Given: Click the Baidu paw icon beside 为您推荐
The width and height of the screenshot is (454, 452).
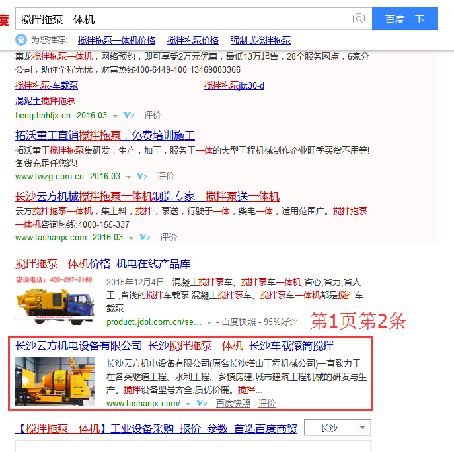Looking at the screenshot, I should point(22,40).
